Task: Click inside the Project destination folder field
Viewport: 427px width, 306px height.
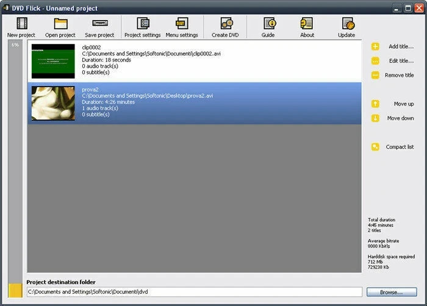Action: tap(195, 292)
